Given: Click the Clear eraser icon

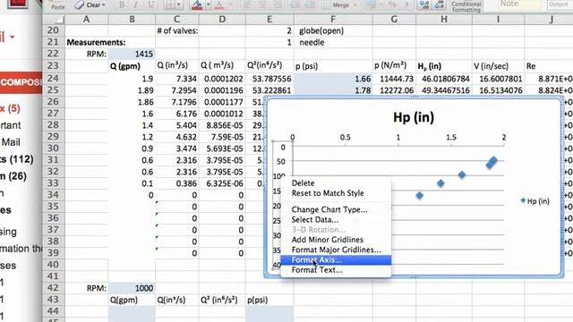Looking at the screenshot, I should tap(80, 5).
